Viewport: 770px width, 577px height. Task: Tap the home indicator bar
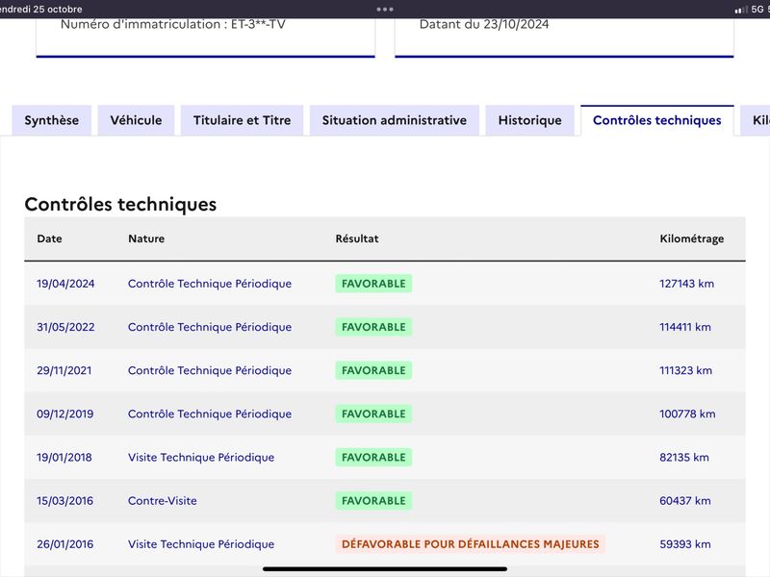384,569
